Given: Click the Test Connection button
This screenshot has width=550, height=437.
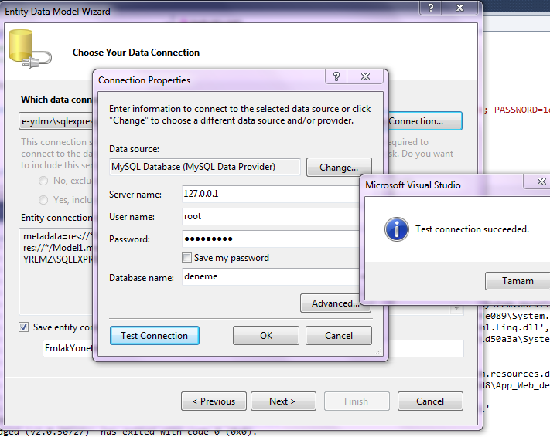Looking at the screenshot, I should click(155, 335).
